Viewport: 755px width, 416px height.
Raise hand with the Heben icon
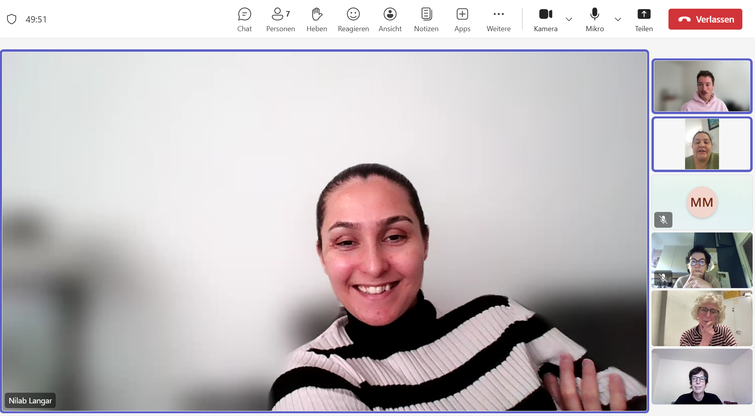(x=316, y=19)
